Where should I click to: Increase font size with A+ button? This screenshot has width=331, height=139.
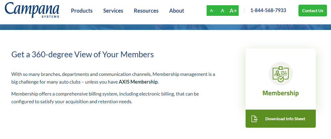(x=233, y=11)
